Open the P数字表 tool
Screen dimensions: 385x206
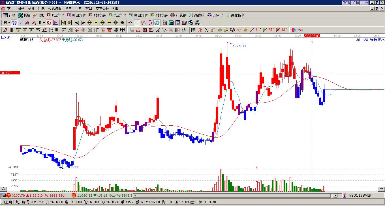(x=97, y=15)
